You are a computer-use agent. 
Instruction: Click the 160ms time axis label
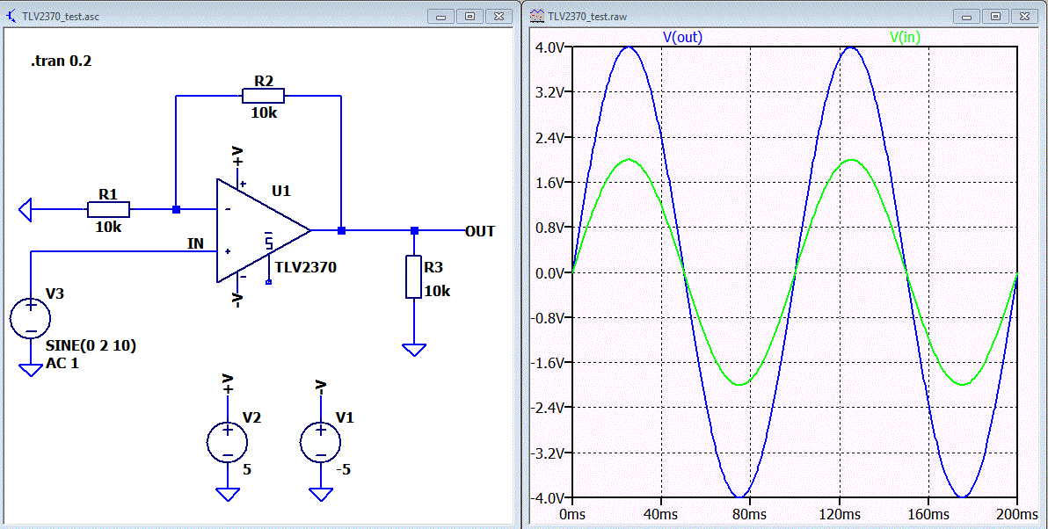[x=928, y=514]
